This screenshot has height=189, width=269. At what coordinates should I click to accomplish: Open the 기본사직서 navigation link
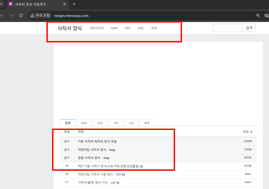pos(96,28)
